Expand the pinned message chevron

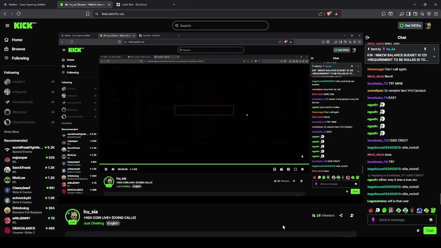coord(434,56)
